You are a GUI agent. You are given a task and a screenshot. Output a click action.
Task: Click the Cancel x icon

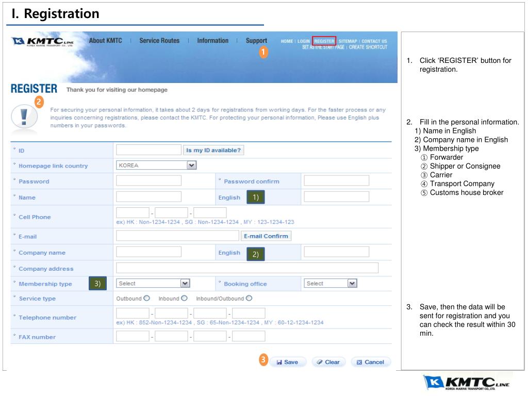click(359, 362)
